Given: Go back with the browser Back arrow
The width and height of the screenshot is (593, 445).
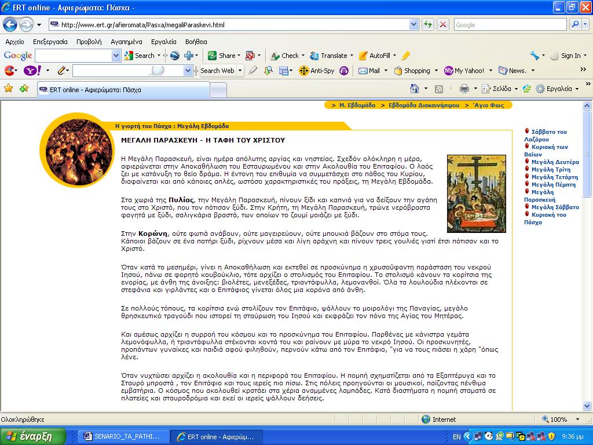Looking at the screenshot, I should tap(10, 25).
